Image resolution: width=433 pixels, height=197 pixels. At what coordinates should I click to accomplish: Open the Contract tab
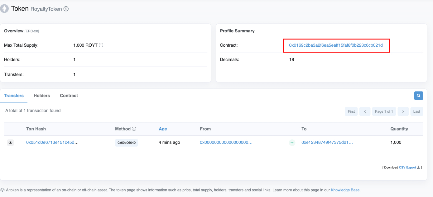pyautogui.click(x=69, y=96)
